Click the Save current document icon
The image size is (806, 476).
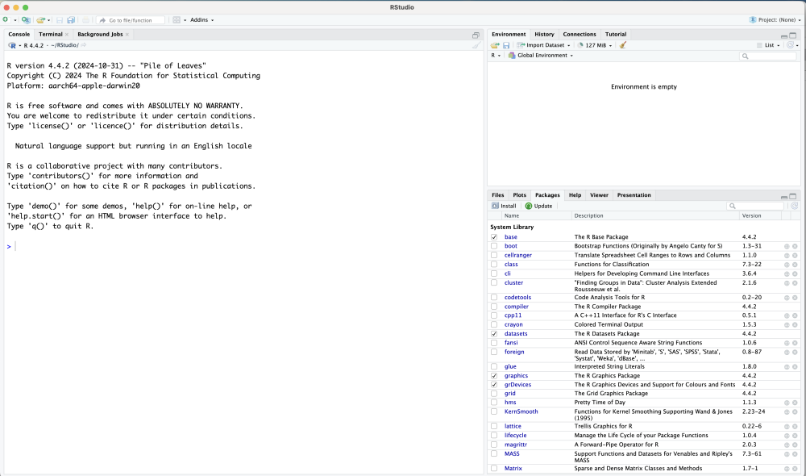click(x=60, y=20)
